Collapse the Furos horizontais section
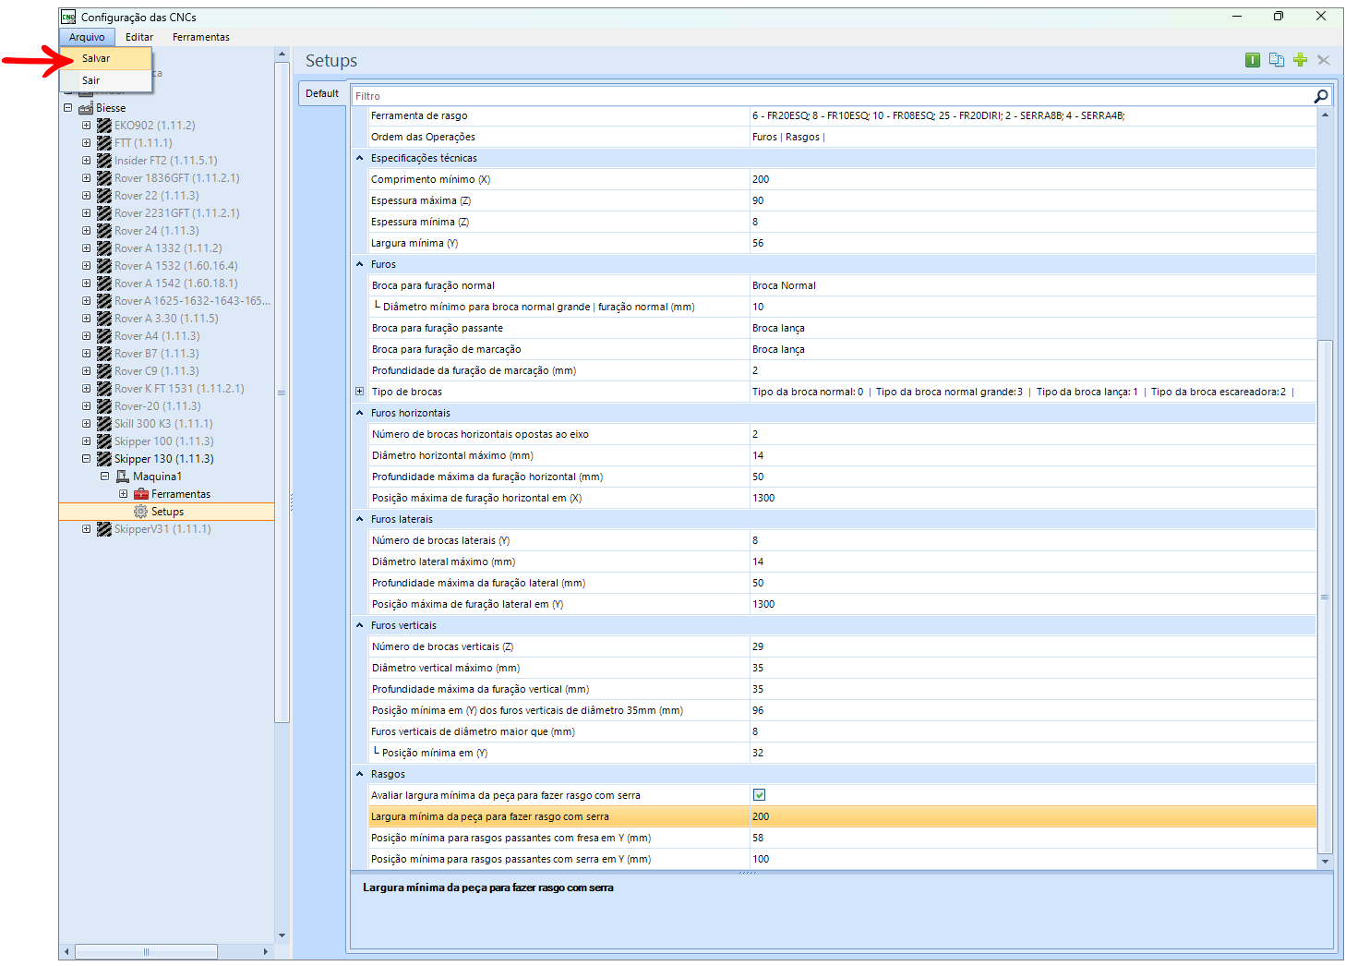 point(360,414)
